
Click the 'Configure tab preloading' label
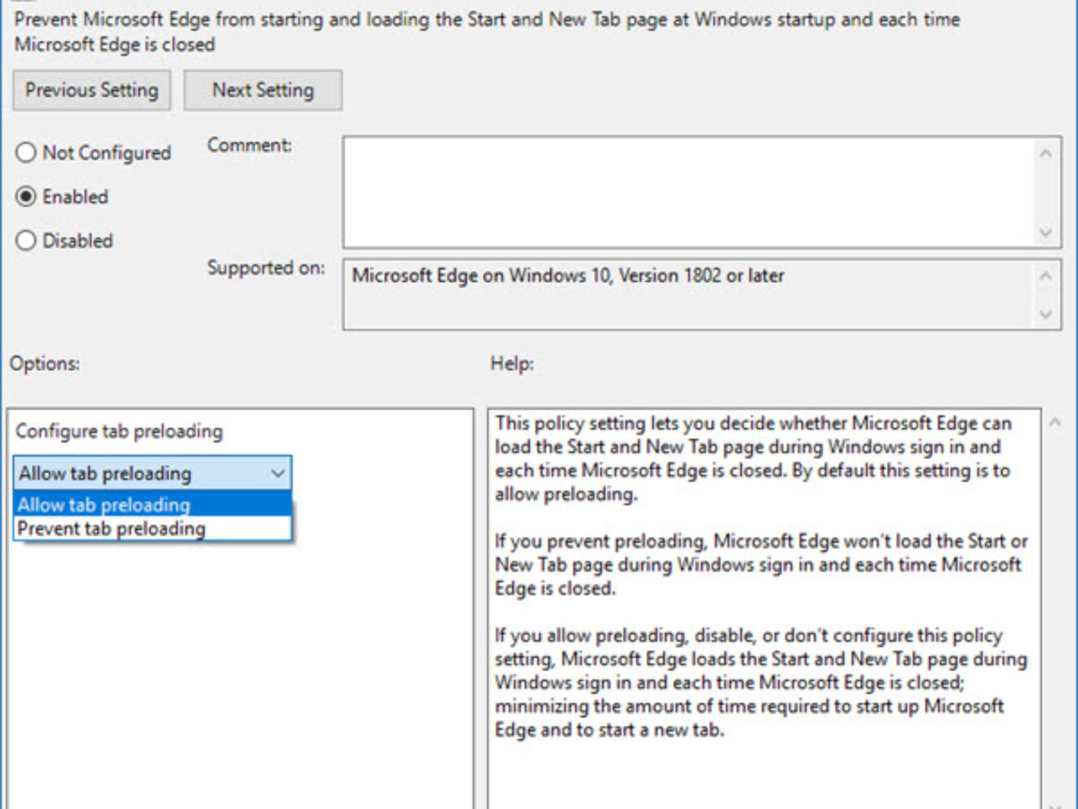click(119, 431)
